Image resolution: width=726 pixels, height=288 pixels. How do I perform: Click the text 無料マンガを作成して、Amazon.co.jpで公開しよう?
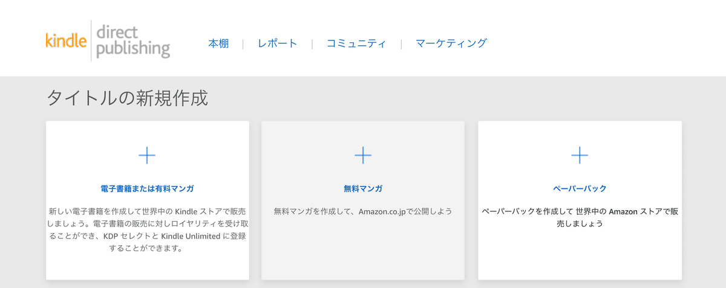(x=363, y=212)
